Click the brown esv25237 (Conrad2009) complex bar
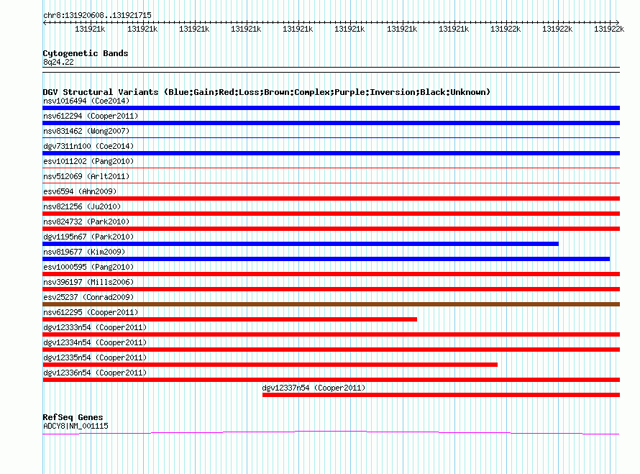 point(331,304)
